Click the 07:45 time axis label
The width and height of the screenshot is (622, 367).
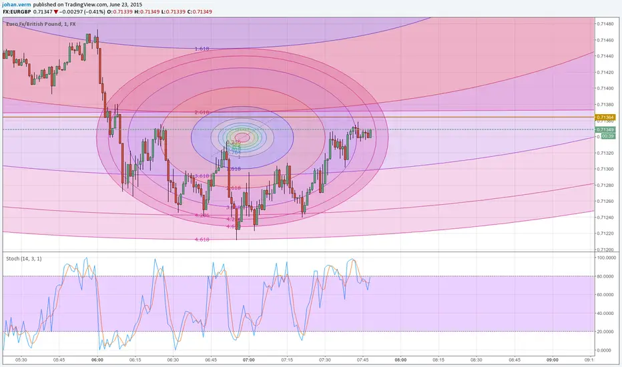(x=362, y=360)
